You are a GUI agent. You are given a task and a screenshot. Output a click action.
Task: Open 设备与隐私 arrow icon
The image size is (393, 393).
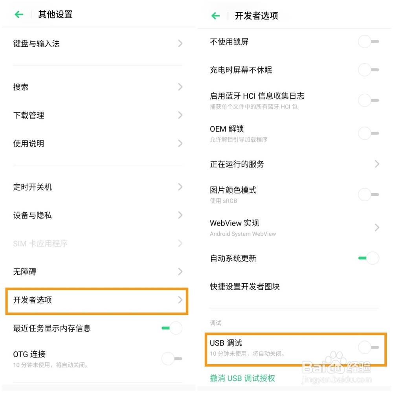180,215
